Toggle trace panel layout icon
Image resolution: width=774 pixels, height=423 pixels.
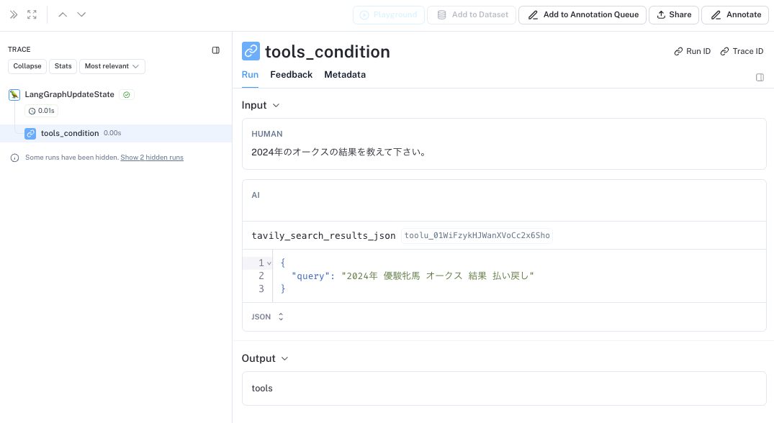tap(216, 50)
